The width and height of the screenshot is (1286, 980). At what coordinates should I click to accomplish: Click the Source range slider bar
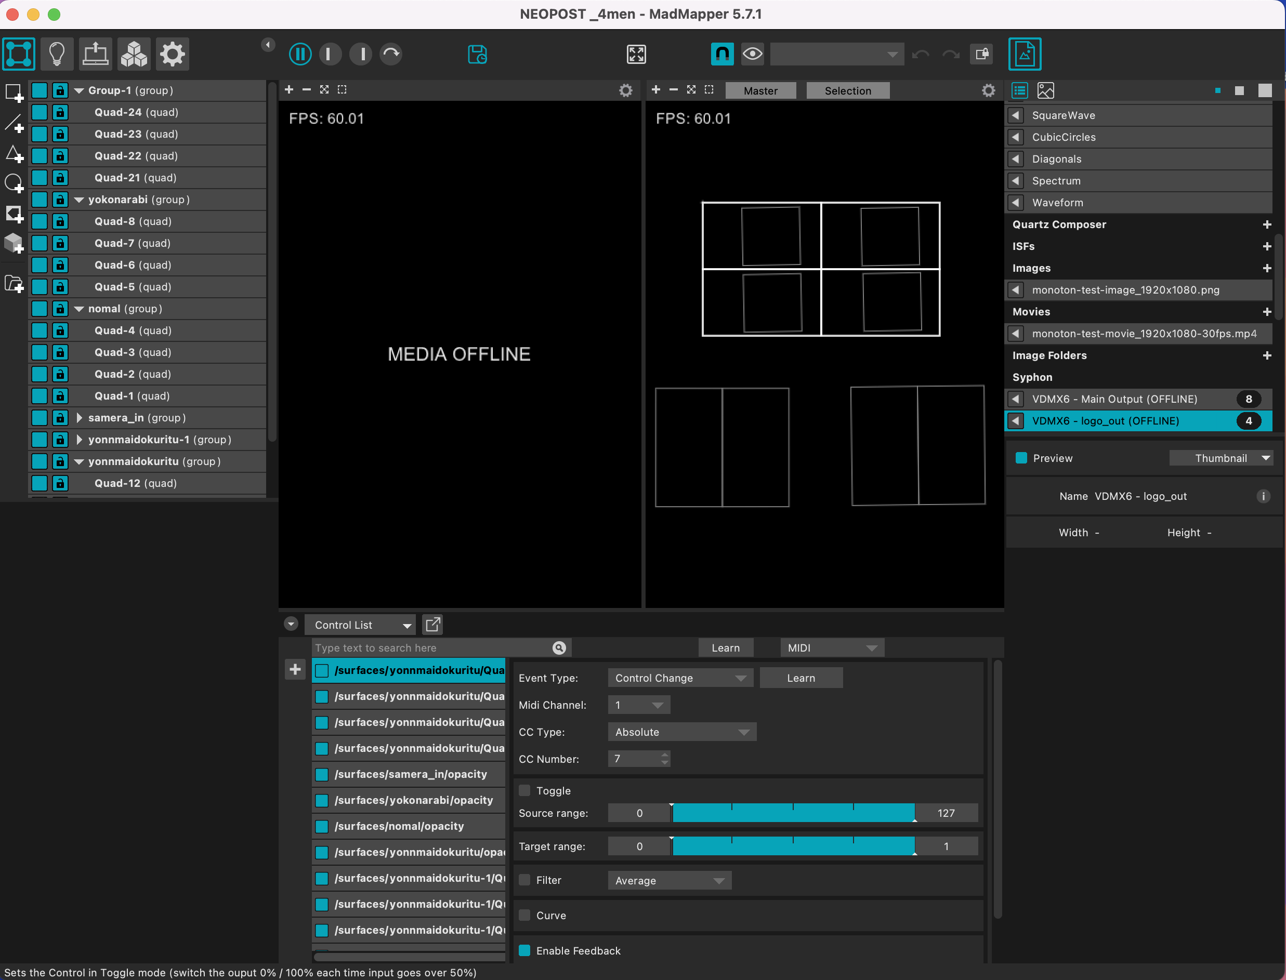(x=793, y=813)
